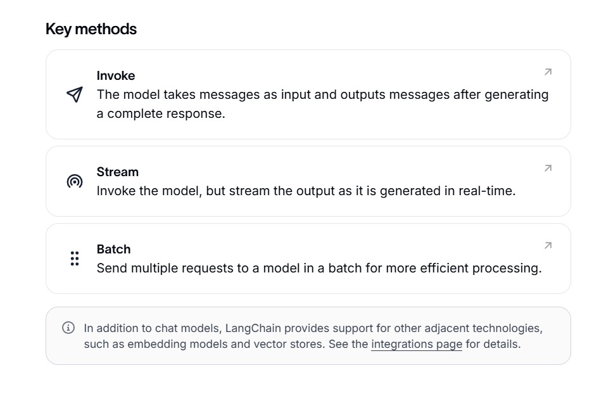Click the Invoke card title

coord(116,75)
